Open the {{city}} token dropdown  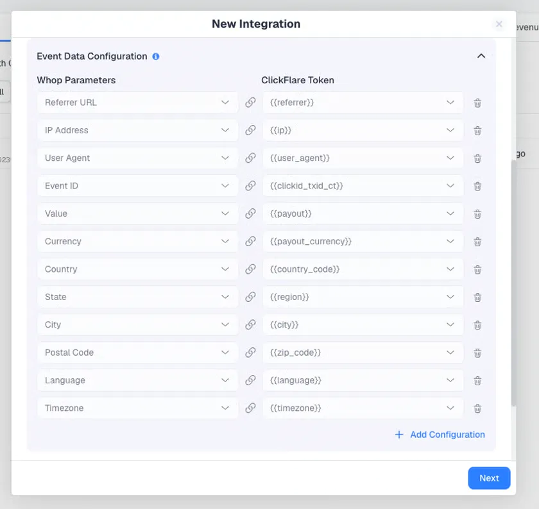coord(363,324)
